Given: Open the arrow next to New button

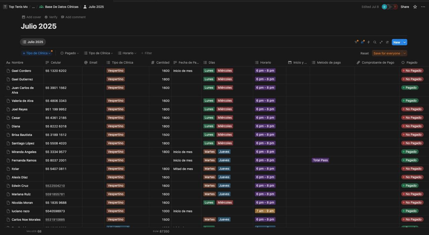Looking at the screenshot, I should pyautogui.click(x=405, y=42).
